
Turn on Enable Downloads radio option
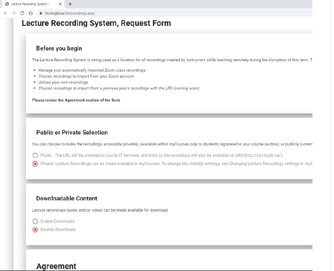35,221
